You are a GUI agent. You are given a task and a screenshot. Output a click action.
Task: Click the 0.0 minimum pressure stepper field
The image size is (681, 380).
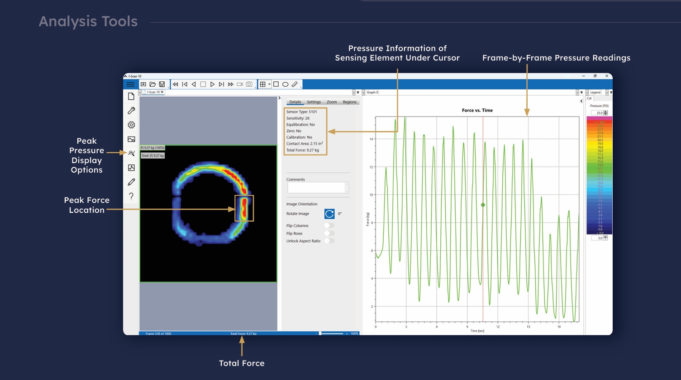[x=599, y=238]
